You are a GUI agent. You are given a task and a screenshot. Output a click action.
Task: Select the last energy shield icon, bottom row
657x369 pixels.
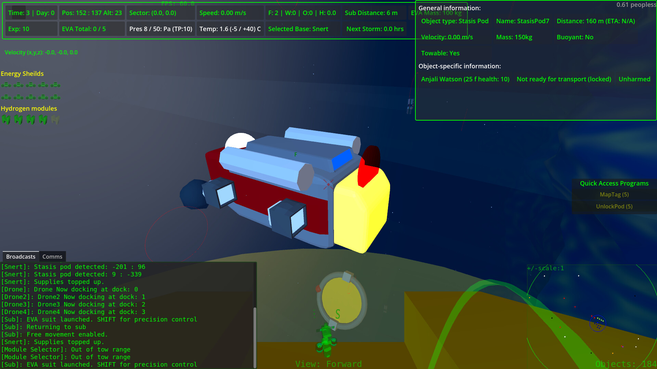point(55,97)
